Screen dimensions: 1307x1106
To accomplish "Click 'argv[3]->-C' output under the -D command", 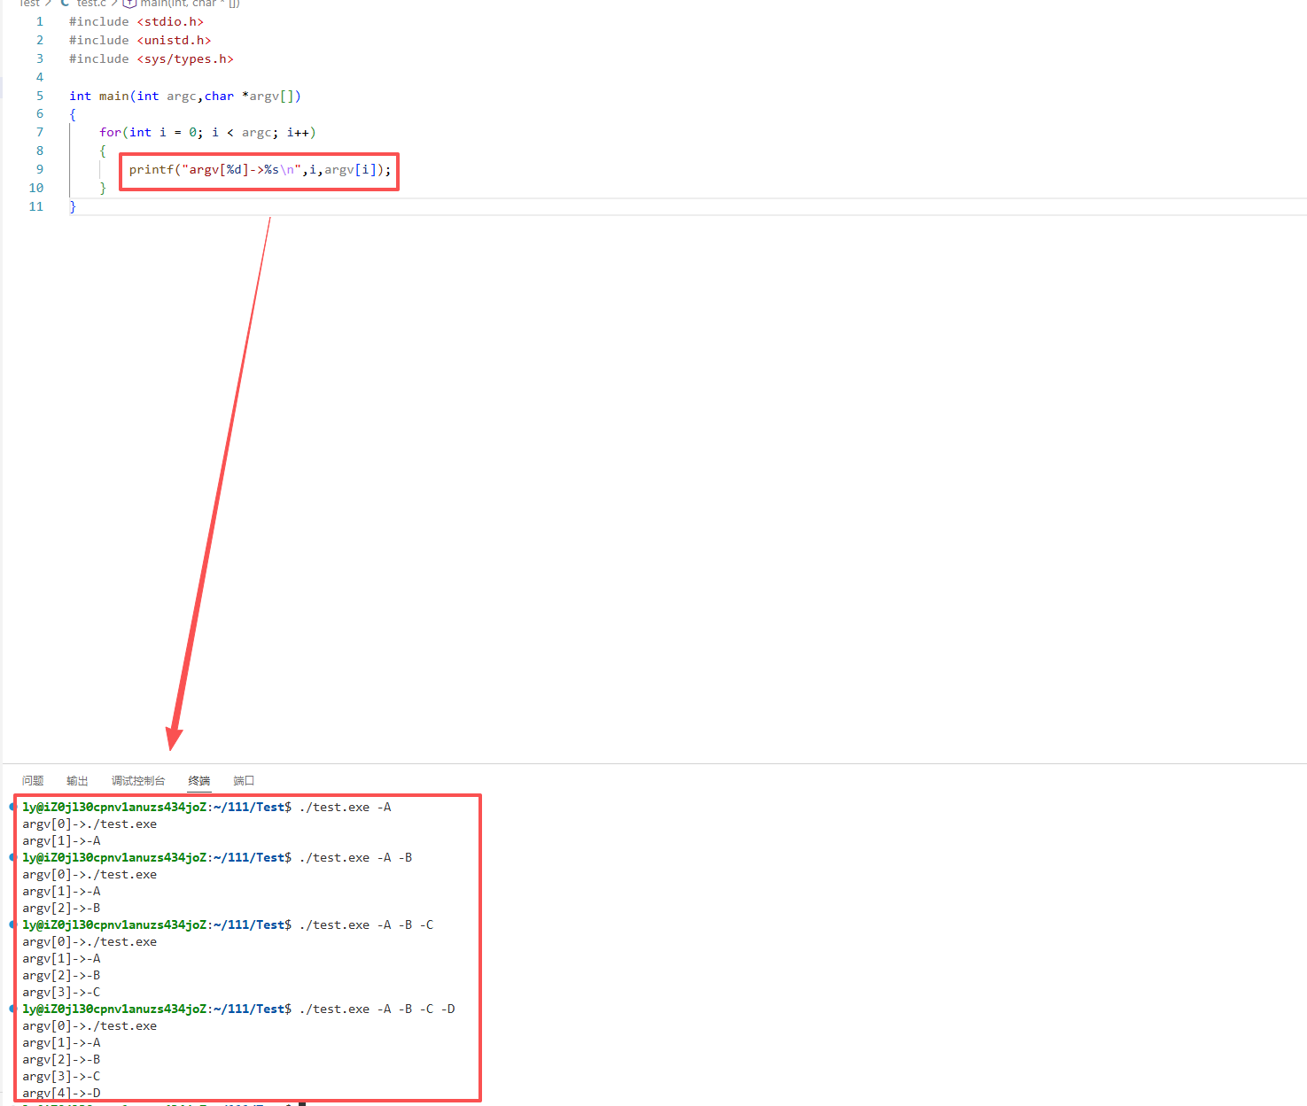I will point(61,1076).
